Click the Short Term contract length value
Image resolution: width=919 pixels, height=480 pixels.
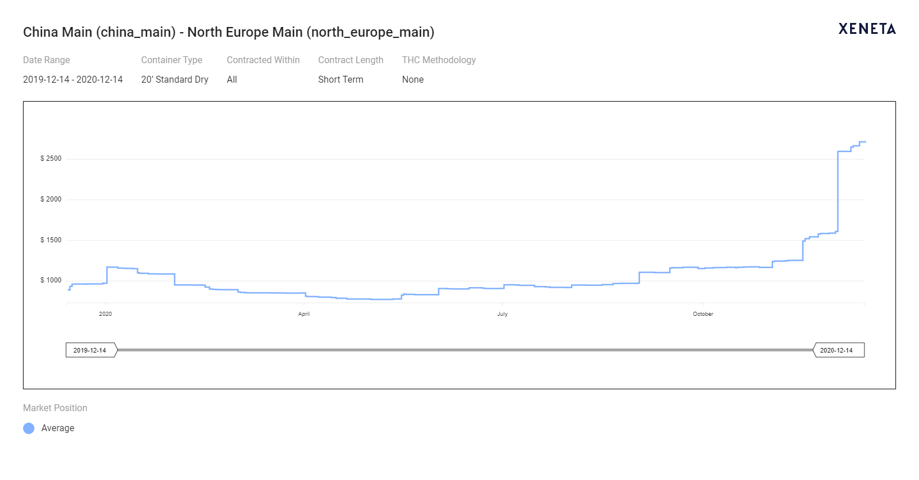click(x=341, y=80)
